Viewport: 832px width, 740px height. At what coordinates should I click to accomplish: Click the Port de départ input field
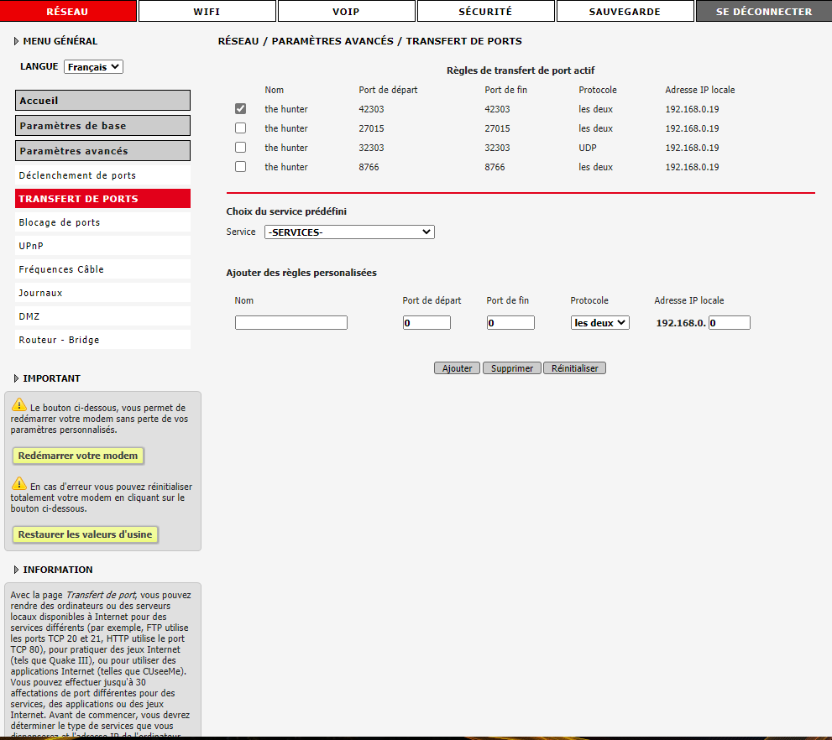pos(426,323)
